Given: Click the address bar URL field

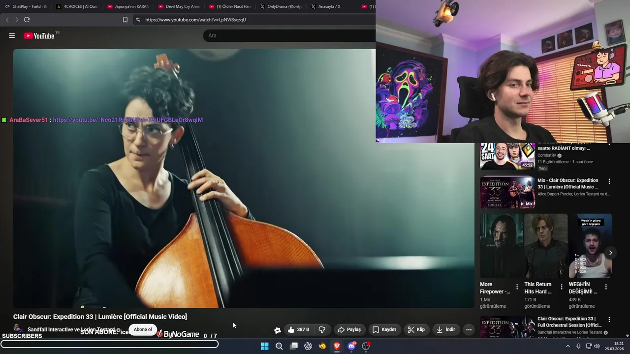Looking at the screenshot, I should 195,20.
